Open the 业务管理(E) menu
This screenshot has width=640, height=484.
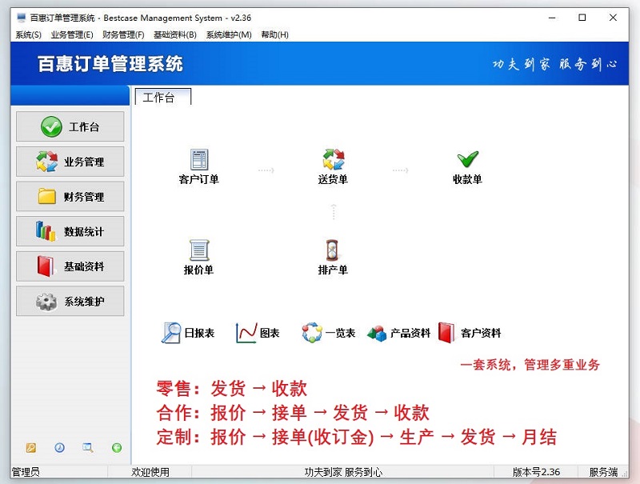point(72,34)
